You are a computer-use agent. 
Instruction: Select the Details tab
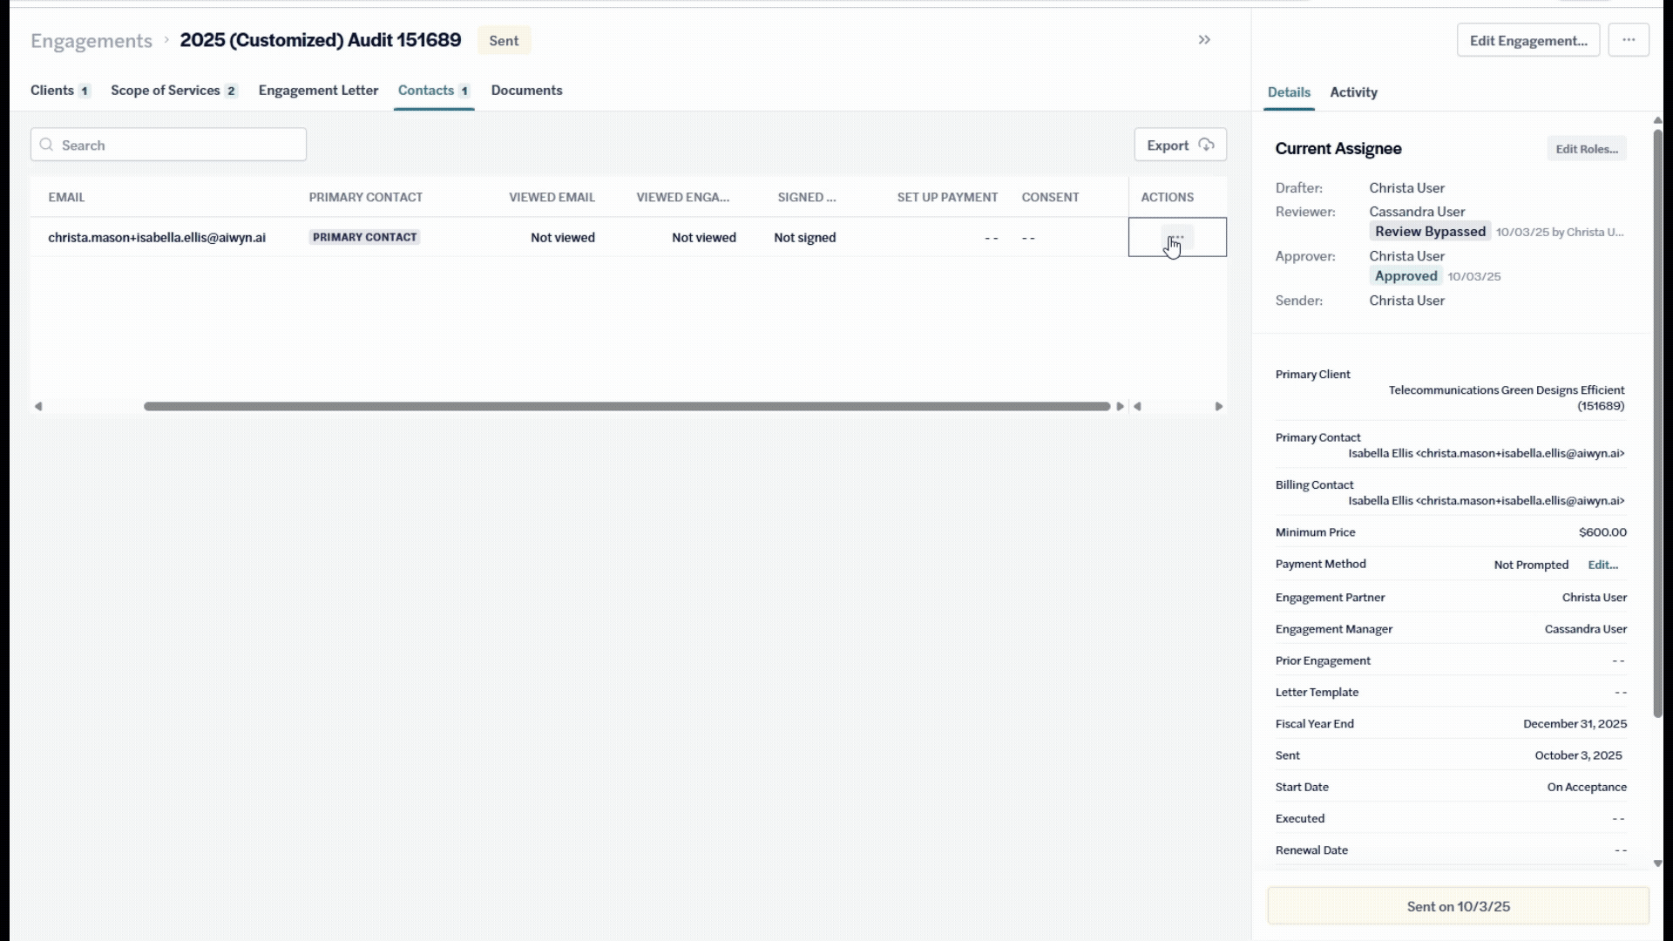click(x=1289, y=92)
